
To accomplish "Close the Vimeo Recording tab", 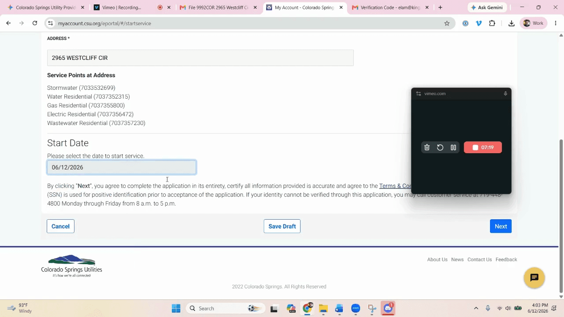I will point(169,7).
